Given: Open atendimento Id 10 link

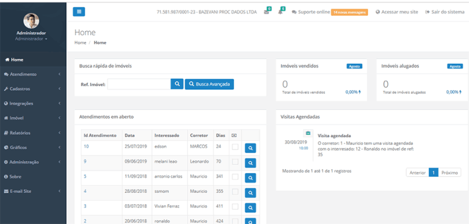Looking at the screenshot, I should click(x=86, y=147).
